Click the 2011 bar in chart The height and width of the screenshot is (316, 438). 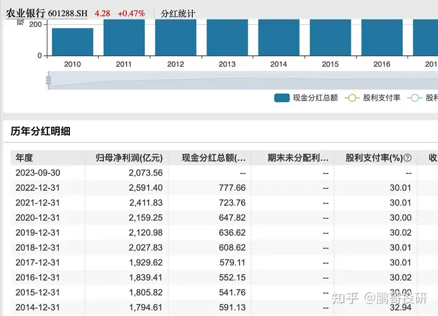[x=124, y=38]
